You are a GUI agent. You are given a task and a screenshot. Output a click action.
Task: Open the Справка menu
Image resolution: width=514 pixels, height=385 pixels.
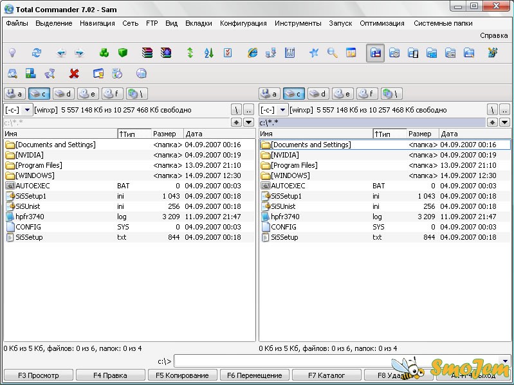(493, 35)
